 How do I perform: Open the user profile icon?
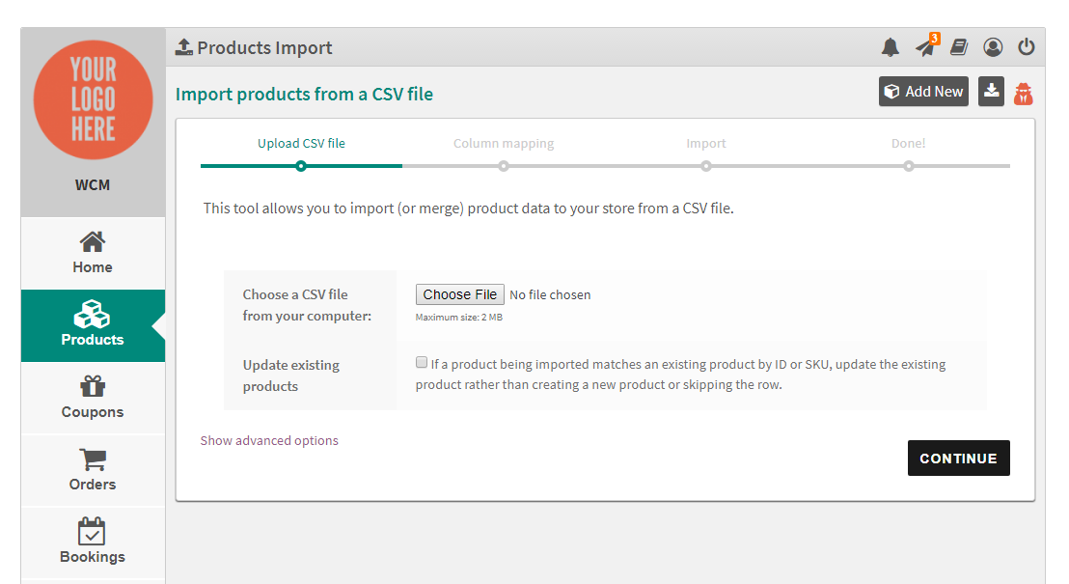pos(993,47)
